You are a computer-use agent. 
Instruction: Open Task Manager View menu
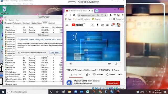point(17,20)
